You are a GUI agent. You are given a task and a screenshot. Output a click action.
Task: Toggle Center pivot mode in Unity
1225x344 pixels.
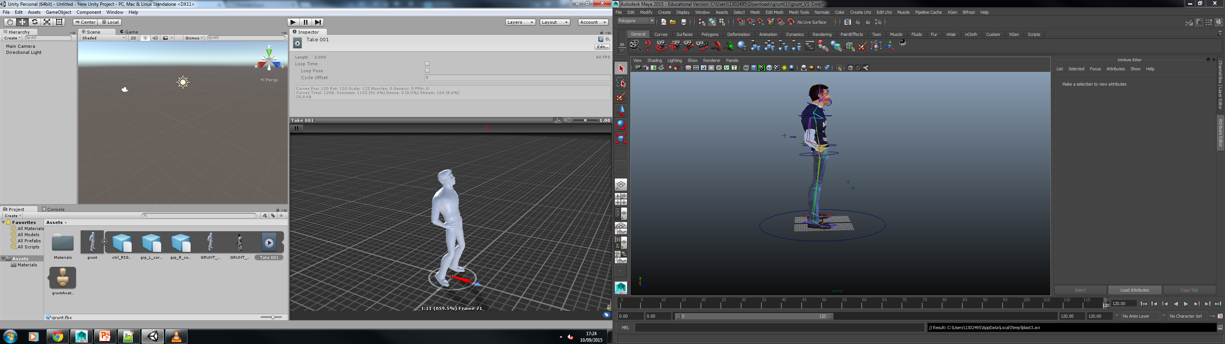coord(86,22)
